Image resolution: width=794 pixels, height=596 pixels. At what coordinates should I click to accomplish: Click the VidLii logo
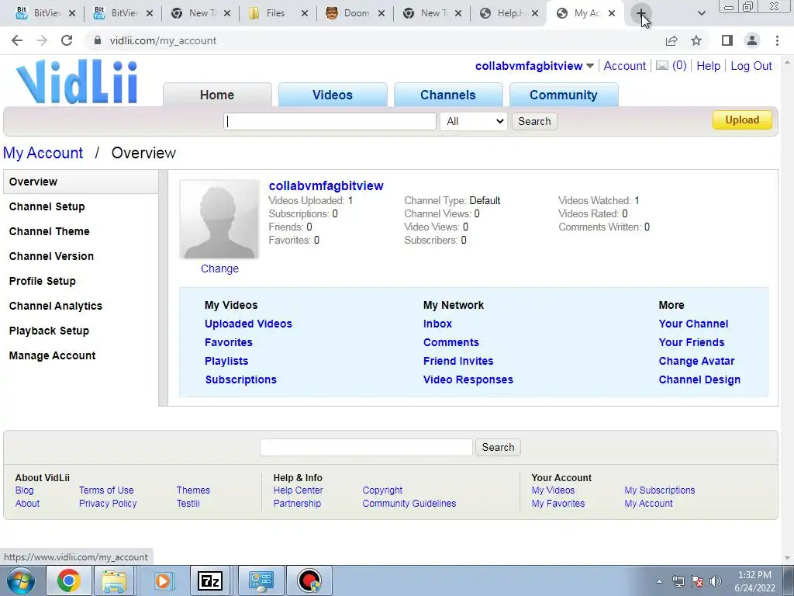[77, 82]
